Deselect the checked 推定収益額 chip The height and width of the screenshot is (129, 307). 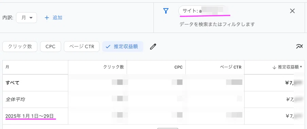point(123,47)
